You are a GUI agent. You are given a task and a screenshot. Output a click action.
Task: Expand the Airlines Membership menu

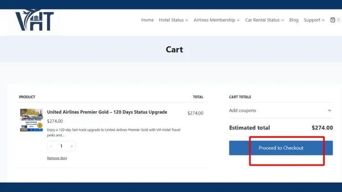pos(217,20)
